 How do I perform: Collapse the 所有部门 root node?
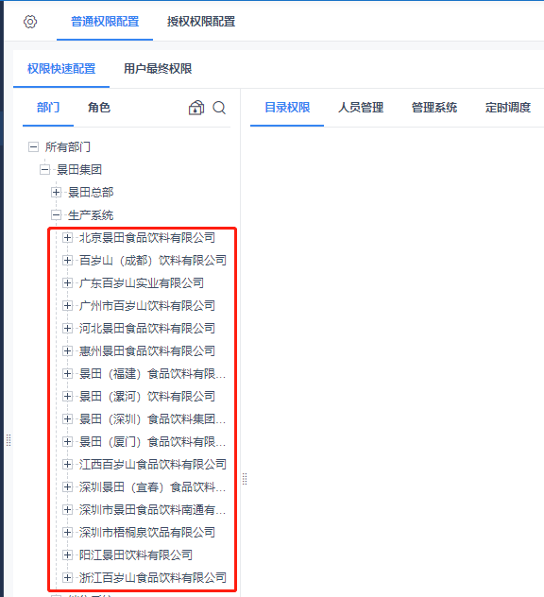click(33, 147)
